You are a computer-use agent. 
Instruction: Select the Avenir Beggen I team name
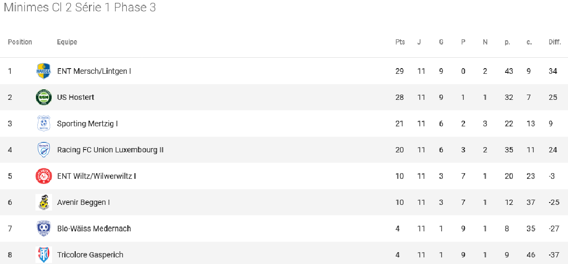pyautogui.click(x=83, y=202)
